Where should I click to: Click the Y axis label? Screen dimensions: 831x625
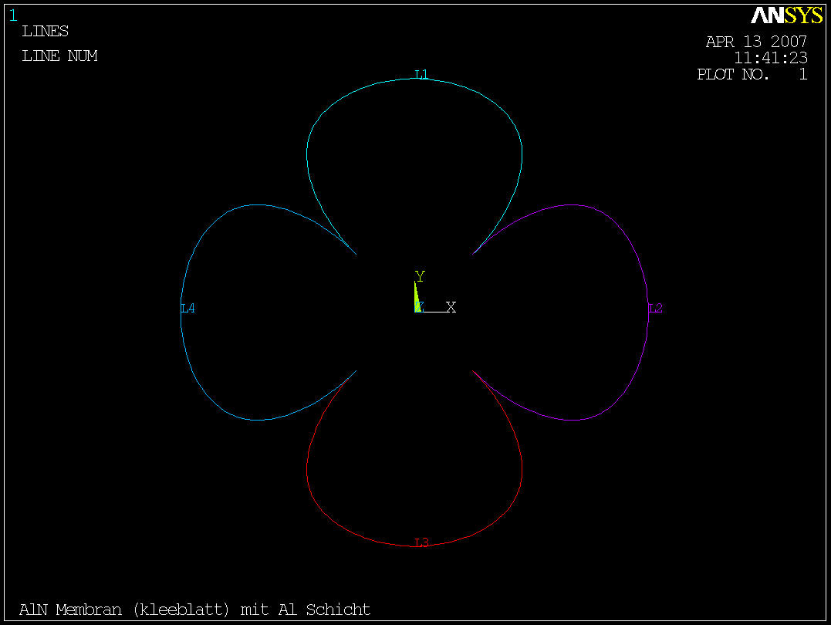click(x=420, y=276)
